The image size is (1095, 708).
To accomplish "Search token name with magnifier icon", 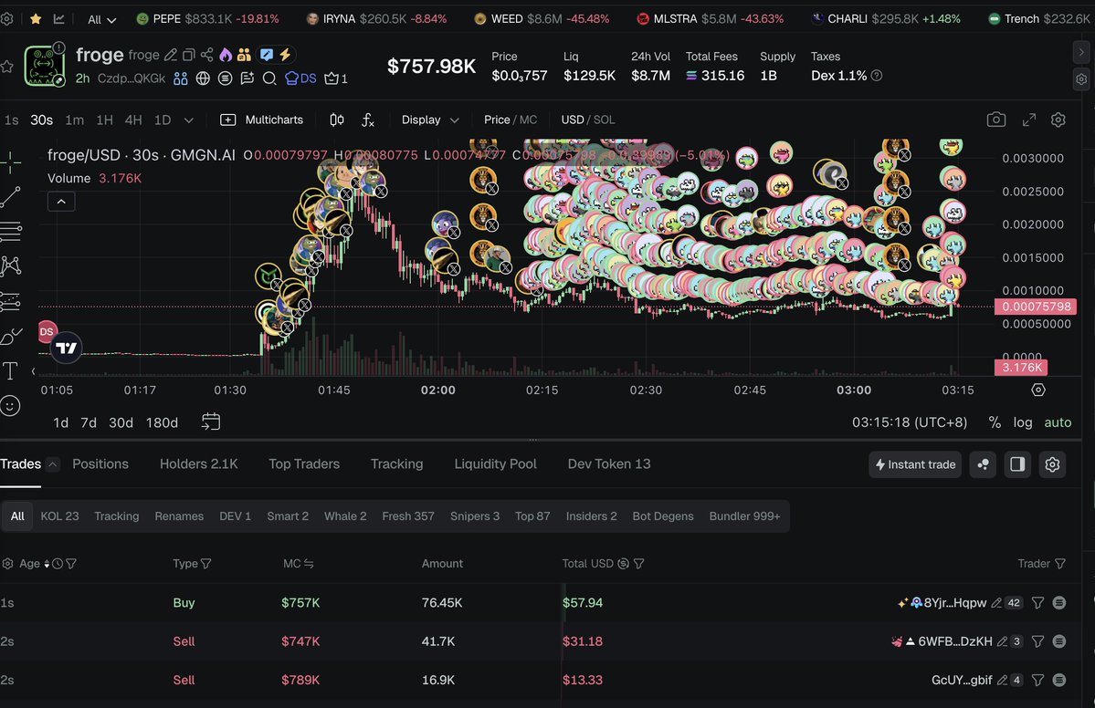I will coord(269,78).
